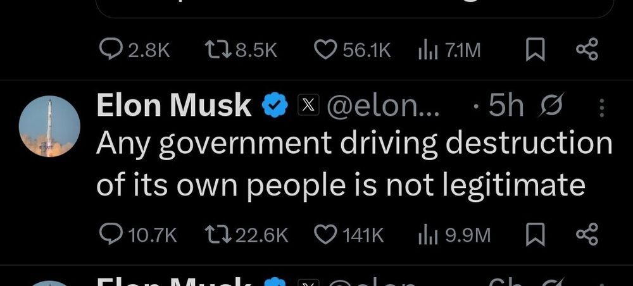Bookmark the top tweet with 7.1M views

(536, 51)
